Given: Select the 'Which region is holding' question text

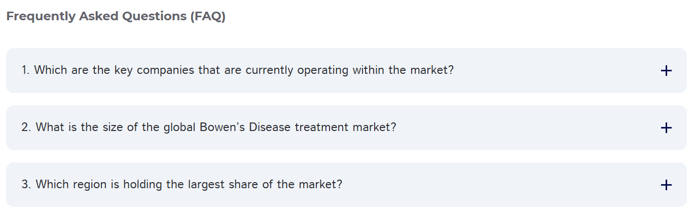Looking at the screenshot, I should pos(181,184).
